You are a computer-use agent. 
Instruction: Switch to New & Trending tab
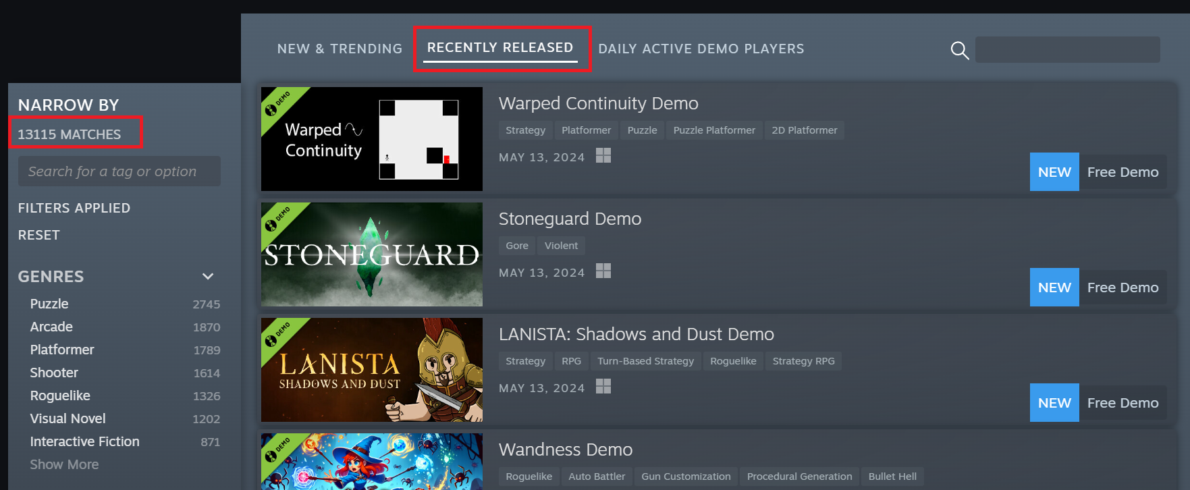coord(340,49)
